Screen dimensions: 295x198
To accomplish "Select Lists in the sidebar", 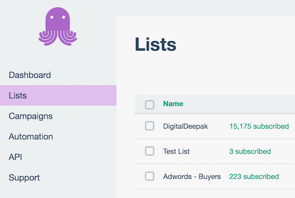I will pyautogui.click(x=58, y=96).
